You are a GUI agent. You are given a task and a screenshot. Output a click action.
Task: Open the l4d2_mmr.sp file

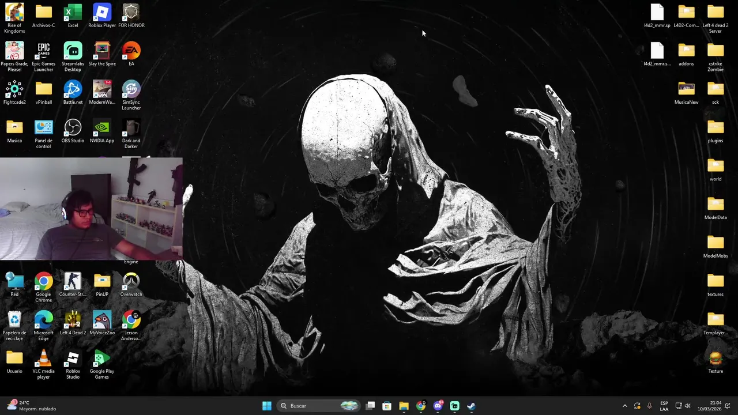coord(657,16)
